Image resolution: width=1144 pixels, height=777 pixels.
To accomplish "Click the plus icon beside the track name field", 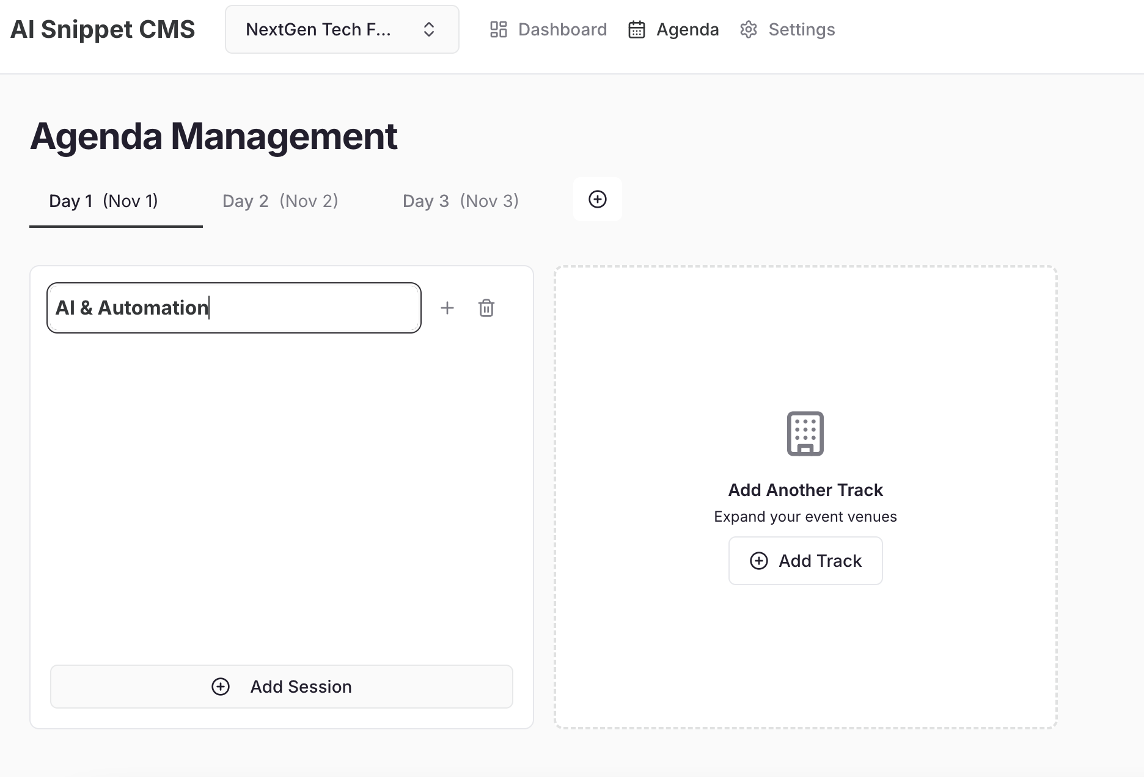I will (447, 308).
